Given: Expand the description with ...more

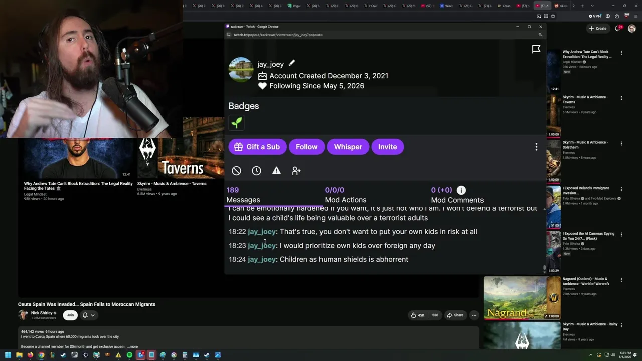Looking at the screenshot, I should [132, 346].
